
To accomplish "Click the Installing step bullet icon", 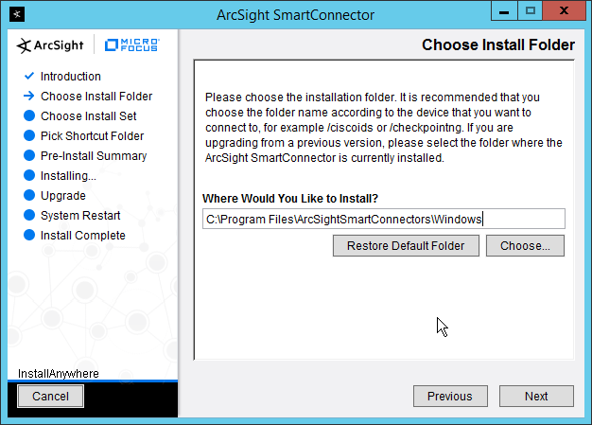I will click(27, 176).
